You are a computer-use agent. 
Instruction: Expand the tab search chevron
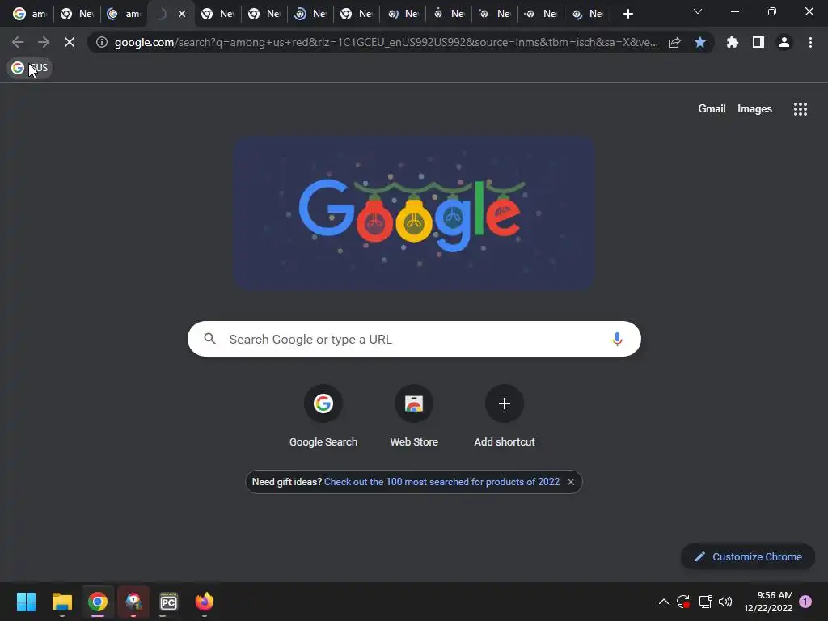[698, 11]
